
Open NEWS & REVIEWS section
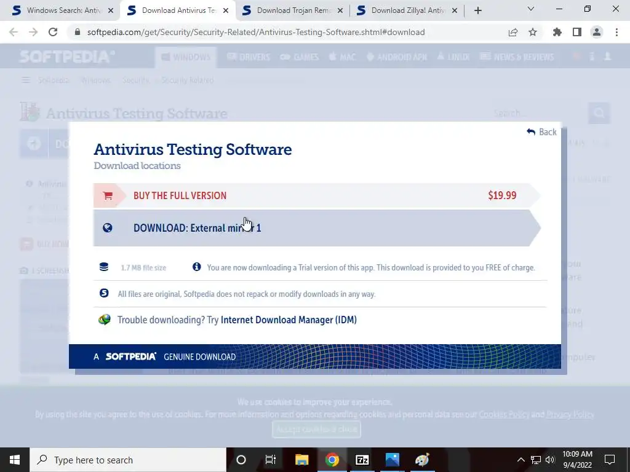pyautogui.click(x=517, y=57)
